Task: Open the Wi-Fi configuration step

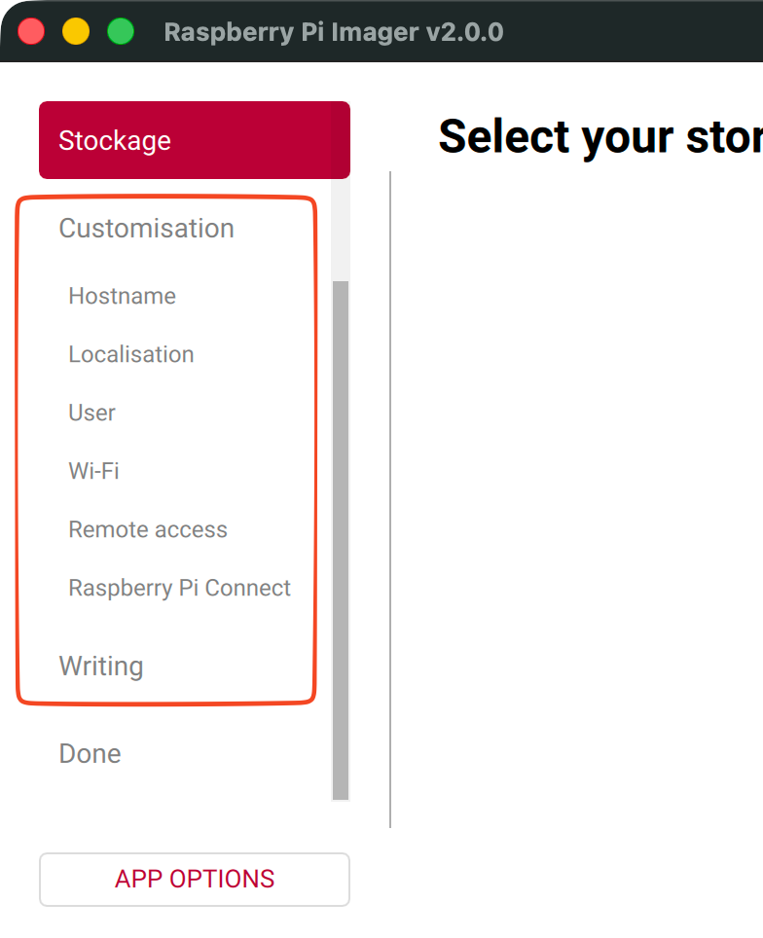Action: (x=93, y=471)
